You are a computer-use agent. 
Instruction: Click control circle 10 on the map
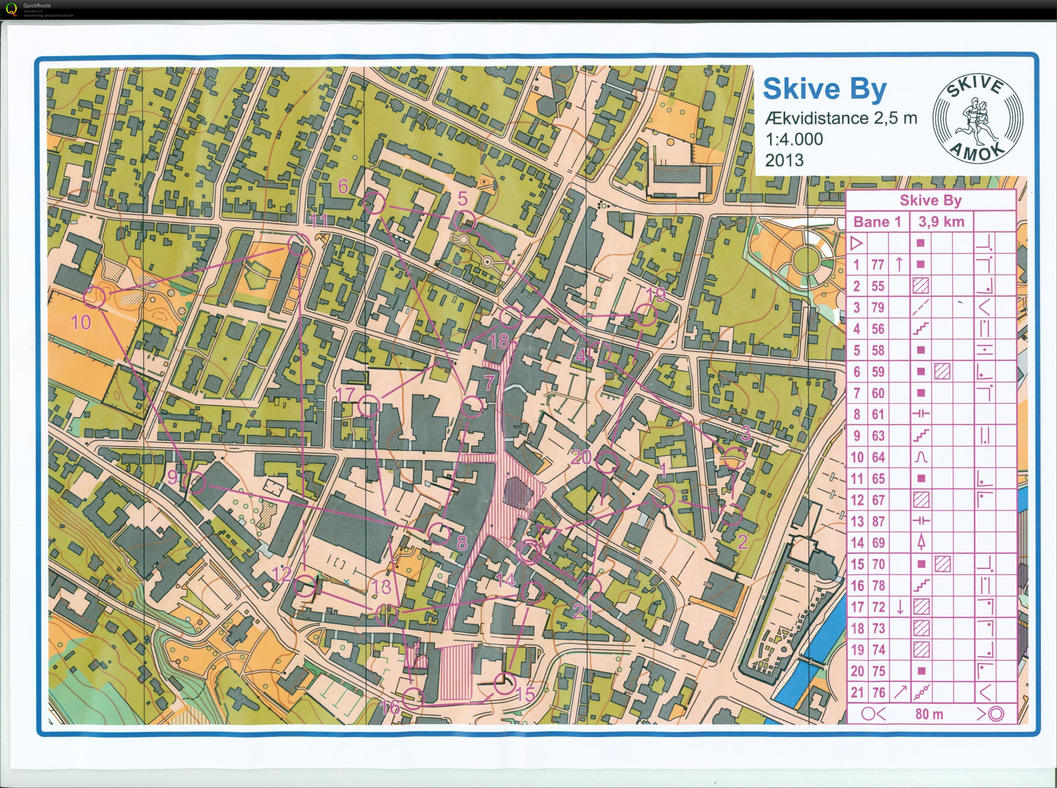94,297
